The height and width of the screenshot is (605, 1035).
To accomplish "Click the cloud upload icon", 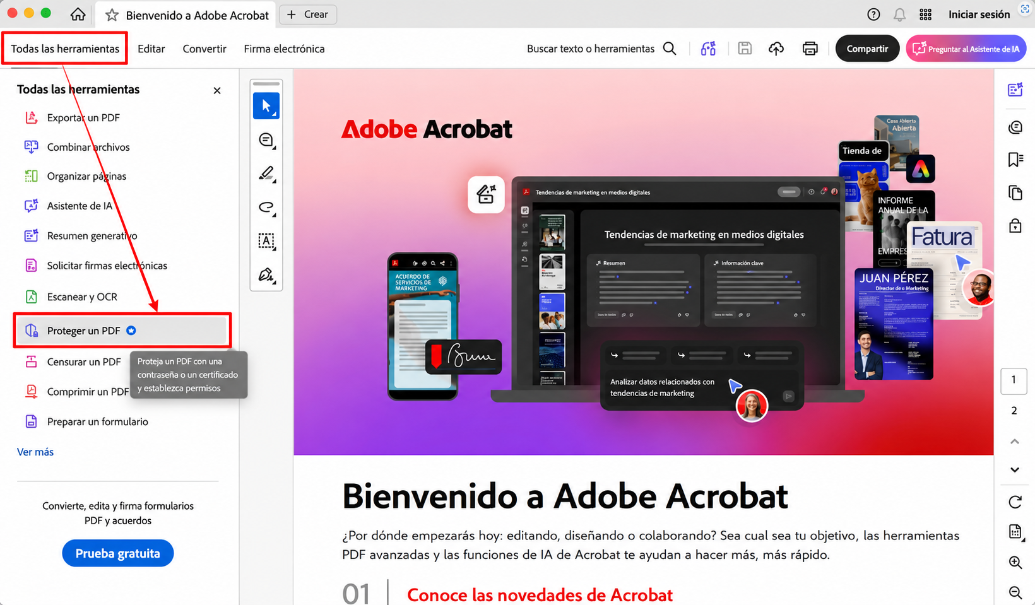I will click(776, 49).
